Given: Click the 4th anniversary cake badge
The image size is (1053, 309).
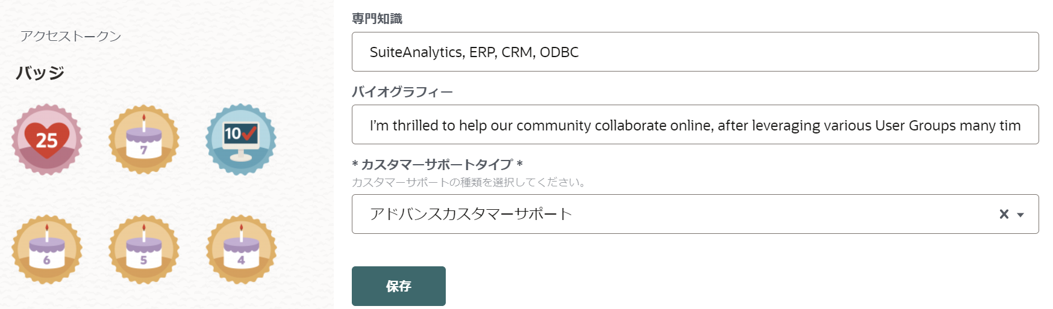Looking at the screenshot, I should tap(241, 249).
